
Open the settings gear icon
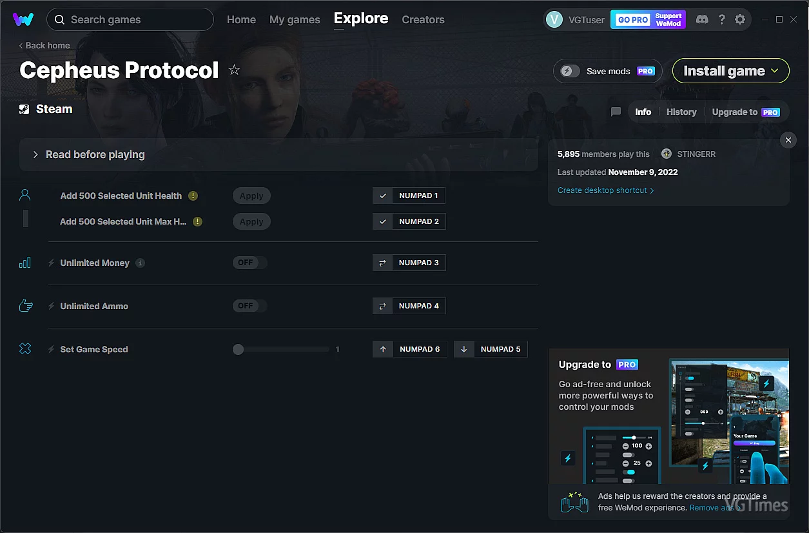pyautogui.click(x=740, y=19)
